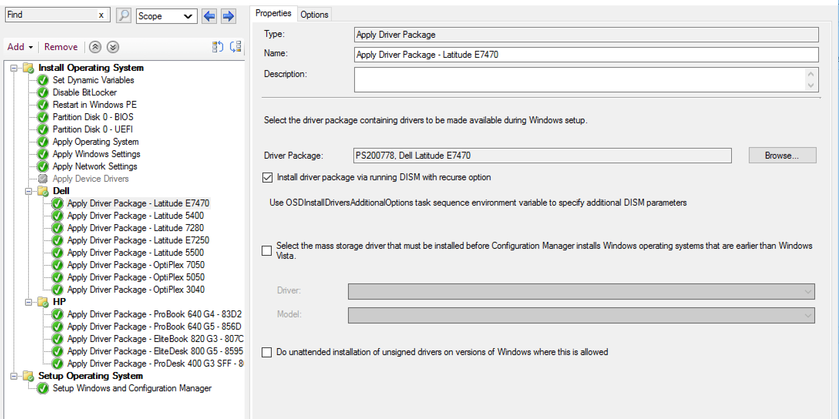Image resolution: width=839 pixels, height=419 pixels.
Task: Click the Remove button
Action: coord(61,47)
